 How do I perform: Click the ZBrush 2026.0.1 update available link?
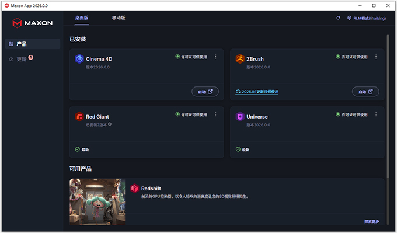(257, 92)
